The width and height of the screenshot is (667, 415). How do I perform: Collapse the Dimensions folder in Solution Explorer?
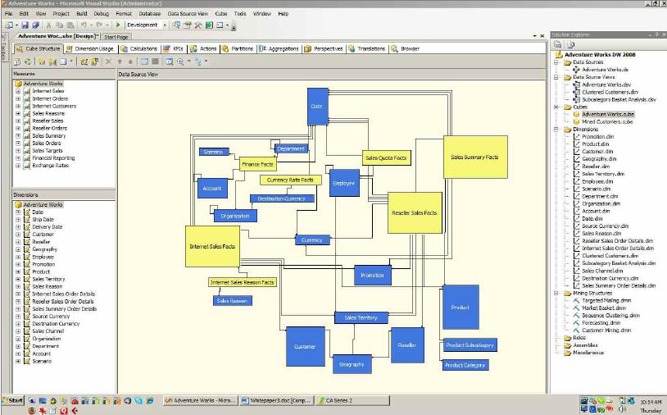click(x=556, y=130)
